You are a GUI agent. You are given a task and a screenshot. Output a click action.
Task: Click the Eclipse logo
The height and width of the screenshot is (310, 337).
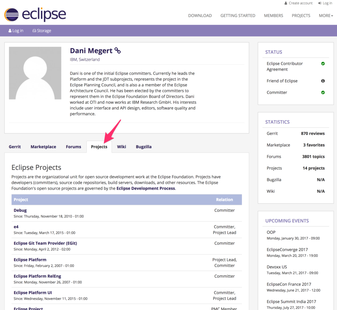pos(35,14)
